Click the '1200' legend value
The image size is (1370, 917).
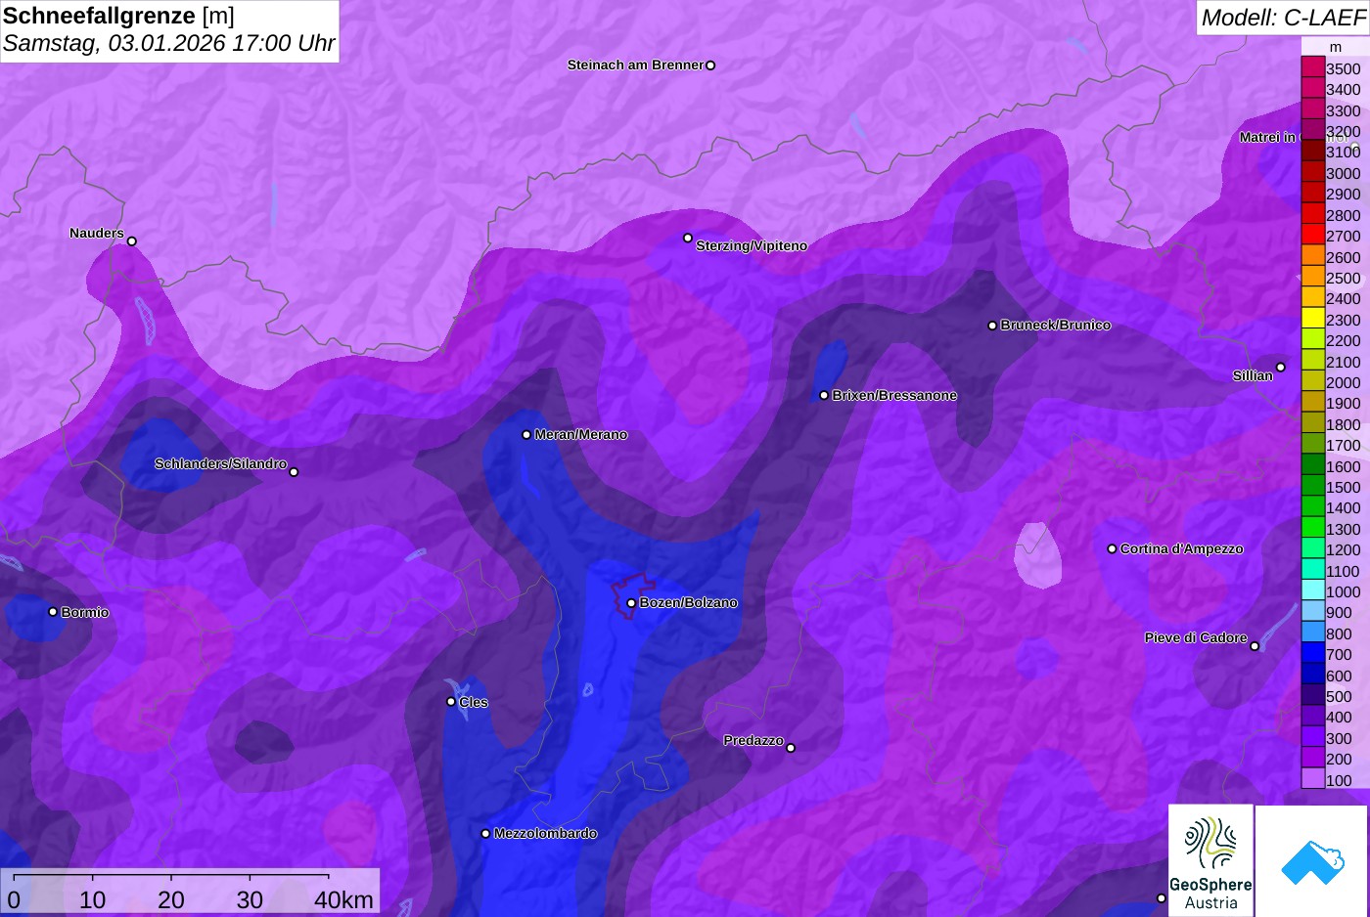(1343, 549)
